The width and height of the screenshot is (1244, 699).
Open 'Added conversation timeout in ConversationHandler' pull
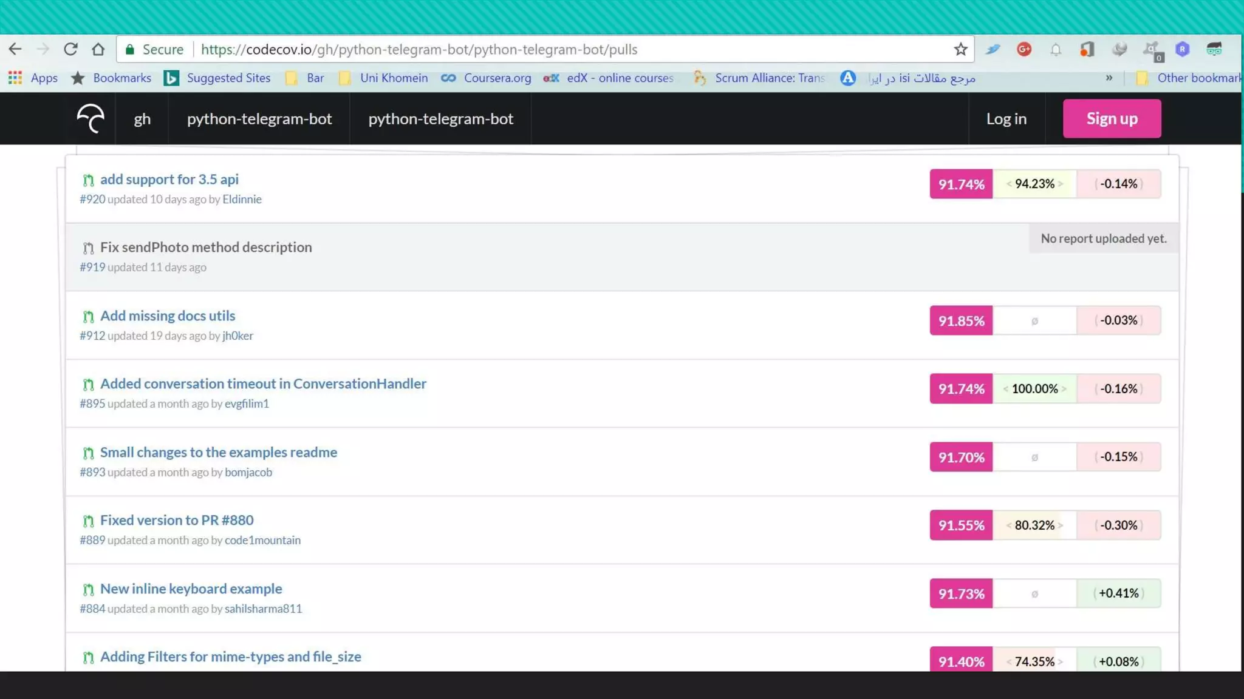click(x=263, y=383)
